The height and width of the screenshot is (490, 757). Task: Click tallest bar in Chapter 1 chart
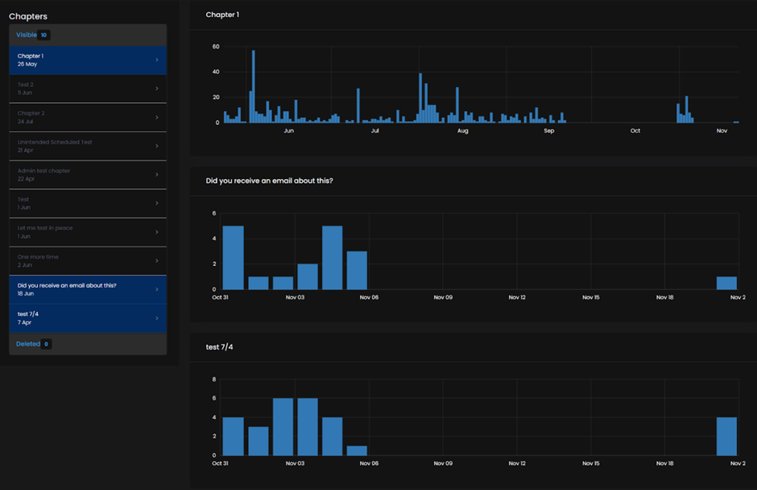click(254, 86)
